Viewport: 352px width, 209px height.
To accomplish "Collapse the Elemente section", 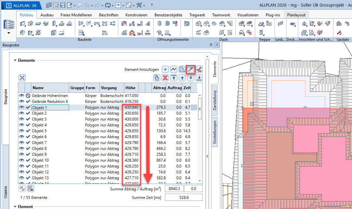I will 15,60.
